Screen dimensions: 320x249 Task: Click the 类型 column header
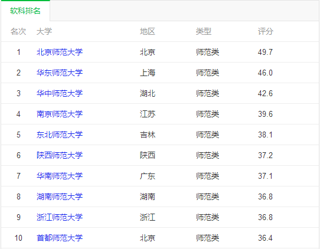(x=204, y=32)
